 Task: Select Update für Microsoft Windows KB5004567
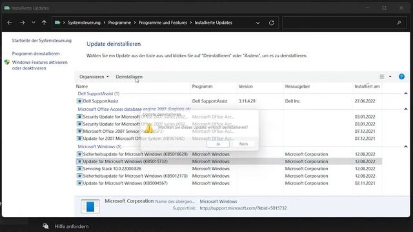tap(228, 183)
